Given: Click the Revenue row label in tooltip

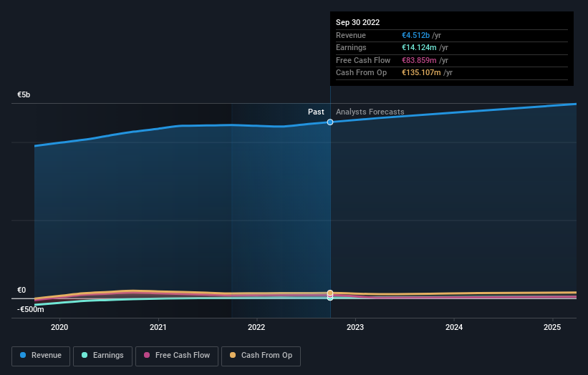Looking at the screenshot, I should (351, 35).
